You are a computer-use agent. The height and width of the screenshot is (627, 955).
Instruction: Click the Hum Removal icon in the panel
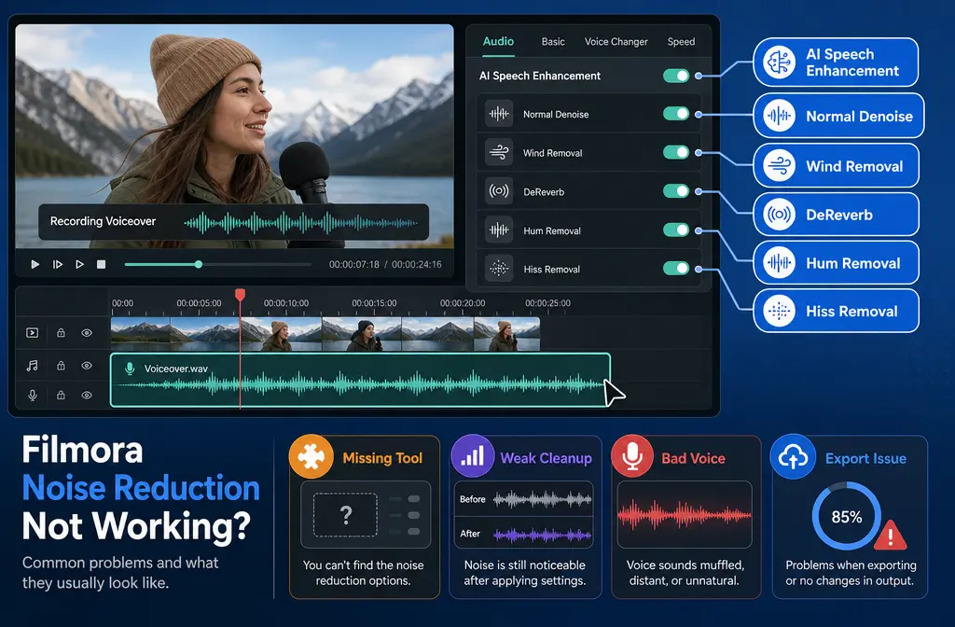tap(499, 230)
